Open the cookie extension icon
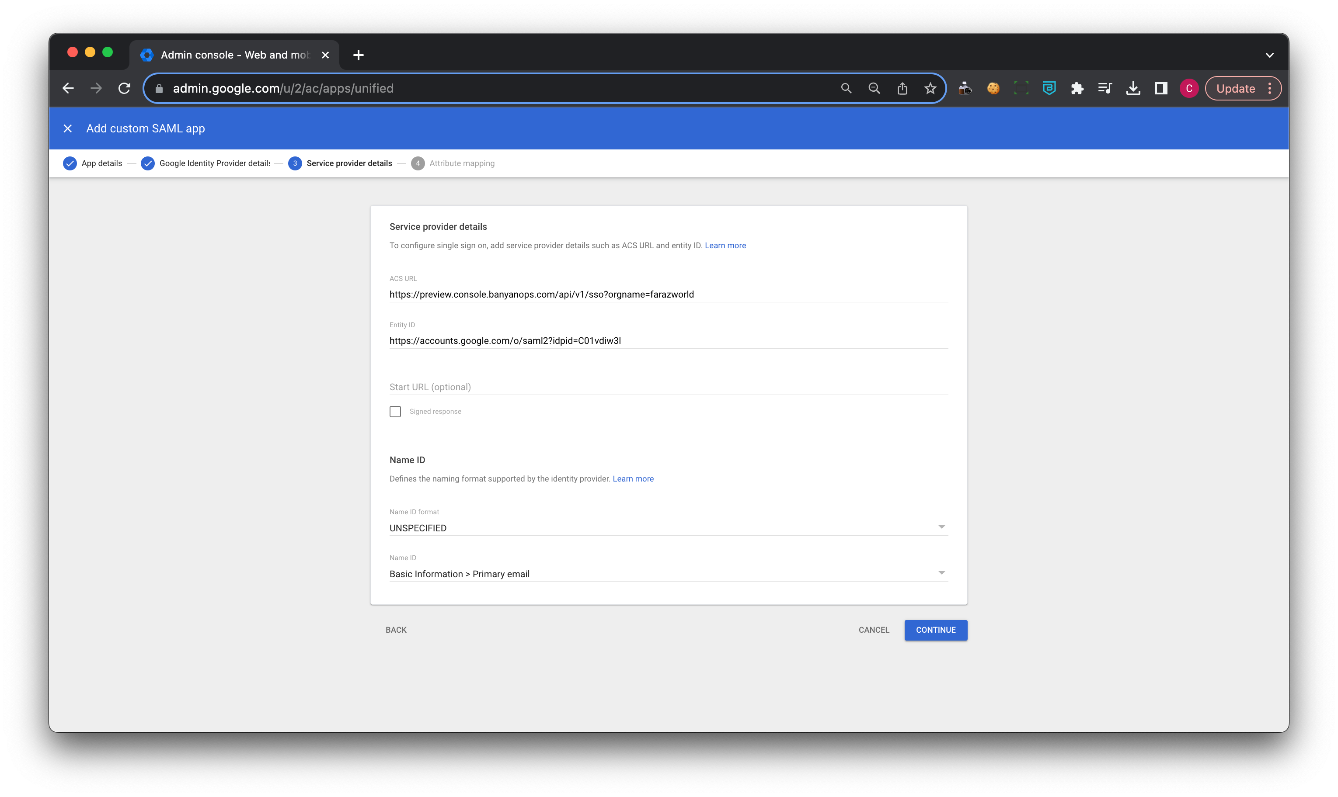This screenshot has height=797, width=1338. coord(993,88)
